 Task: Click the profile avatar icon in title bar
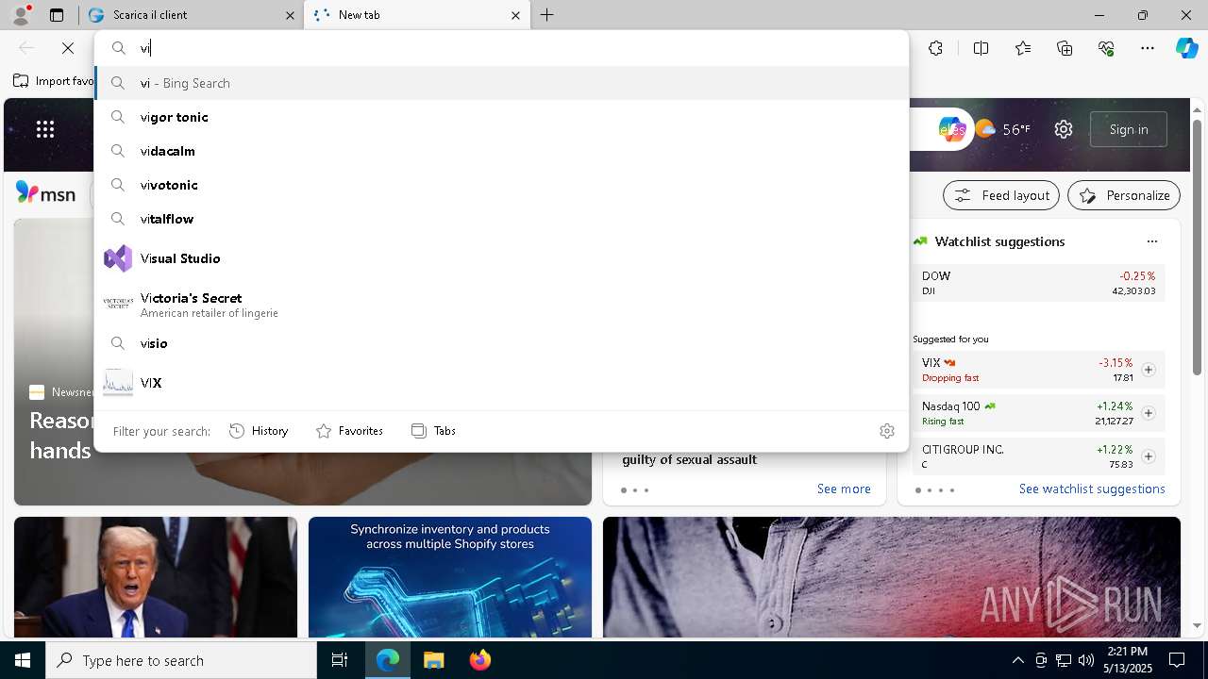(21, 14)
